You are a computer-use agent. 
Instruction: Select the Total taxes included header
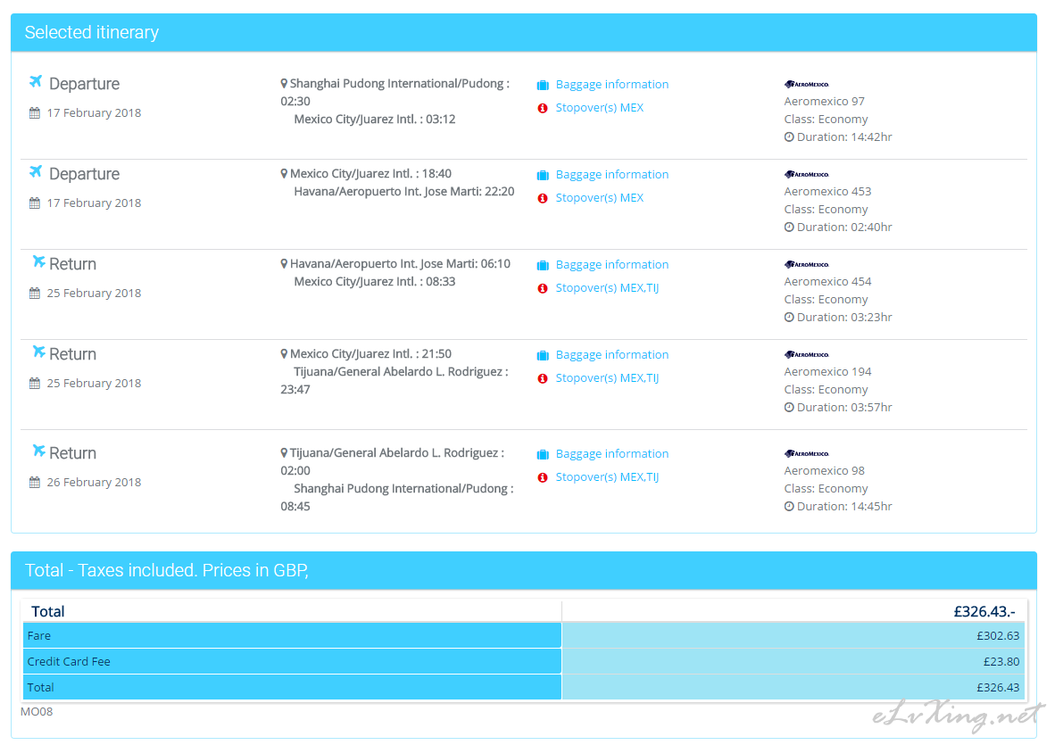coord(523,570)
